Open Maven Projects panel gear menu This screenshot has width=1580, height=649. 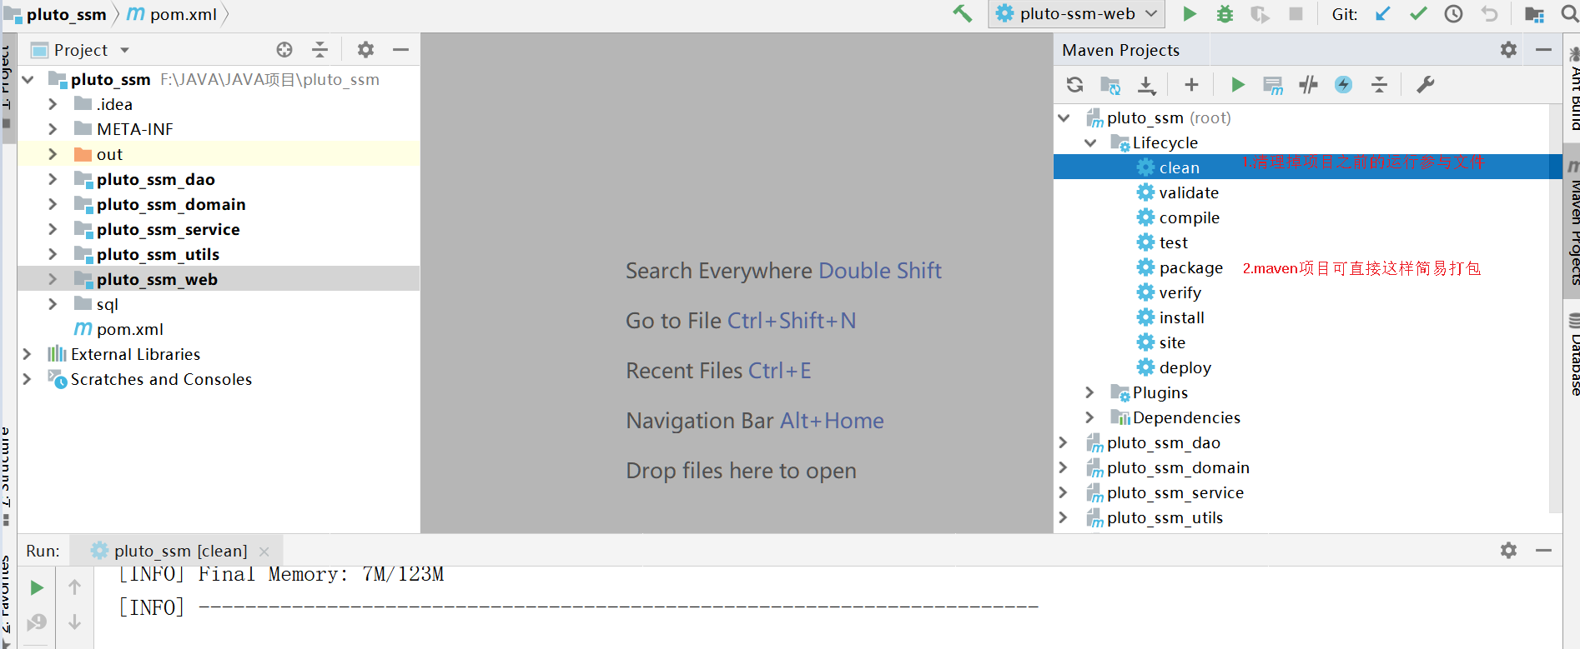[1508, 50]
